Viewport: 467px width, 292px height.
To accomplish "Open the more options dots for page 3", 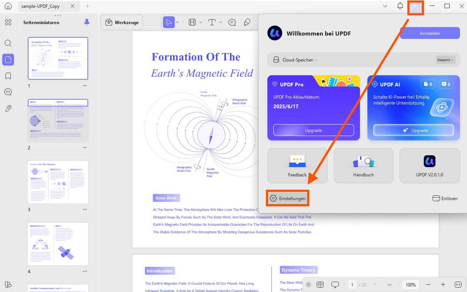I will 85,209.
